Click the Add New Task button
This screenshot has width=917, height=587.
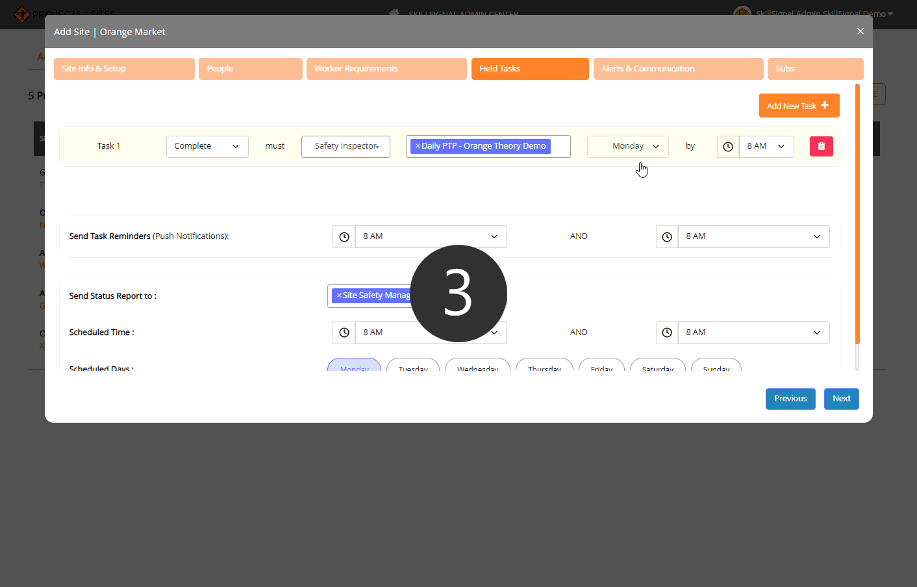click(x=799, y=105)
